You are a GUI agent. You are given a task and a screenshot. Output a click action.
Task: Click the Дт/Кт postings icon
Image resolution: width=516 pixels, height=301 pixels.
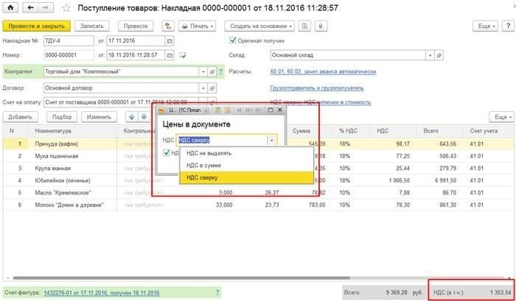(167, 26)
